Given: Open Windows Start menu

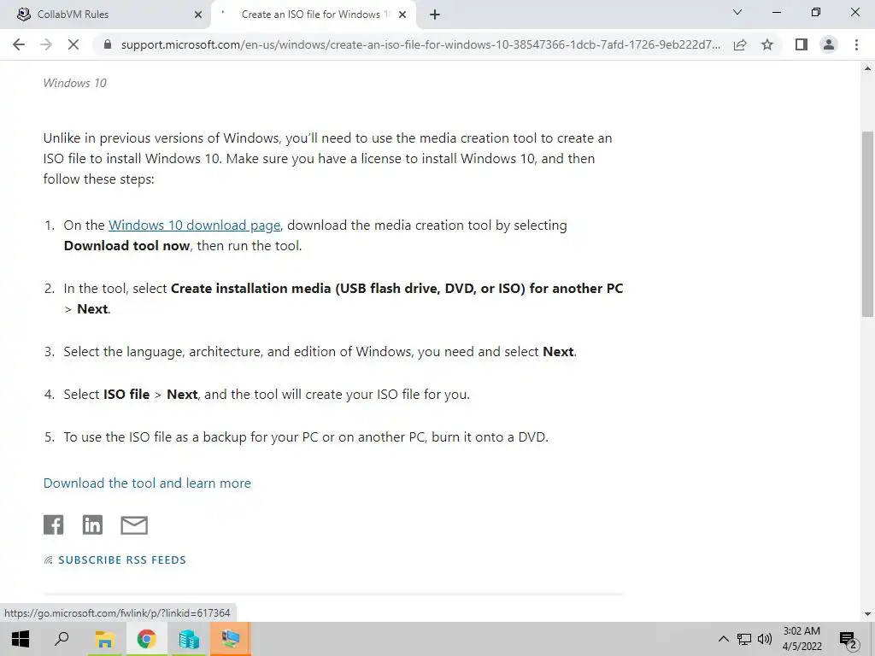Looking at the screenshot, I should pyautogui.click(x=21, y=639).
